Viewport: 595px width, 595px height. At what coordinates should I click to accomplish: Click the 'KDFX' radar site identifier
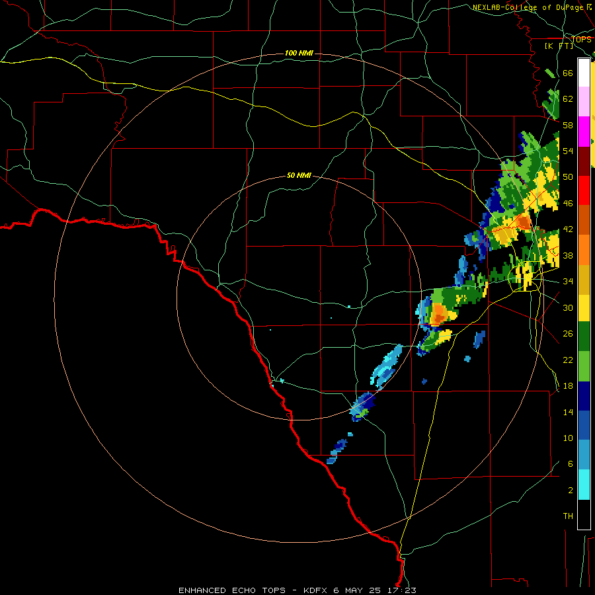[x=317, y=590]
